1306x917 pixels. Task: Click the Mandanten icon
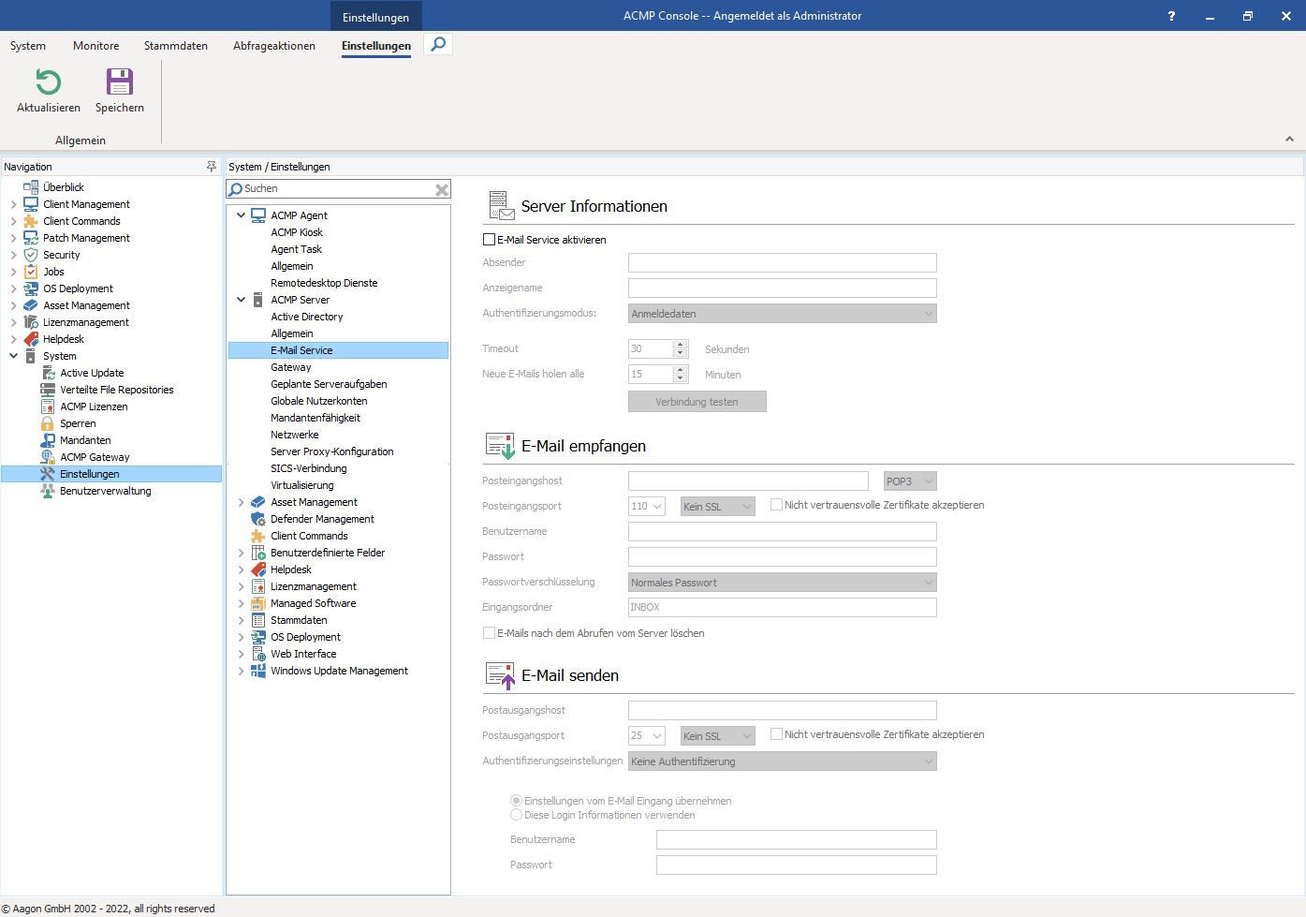[x=48, y=440]
